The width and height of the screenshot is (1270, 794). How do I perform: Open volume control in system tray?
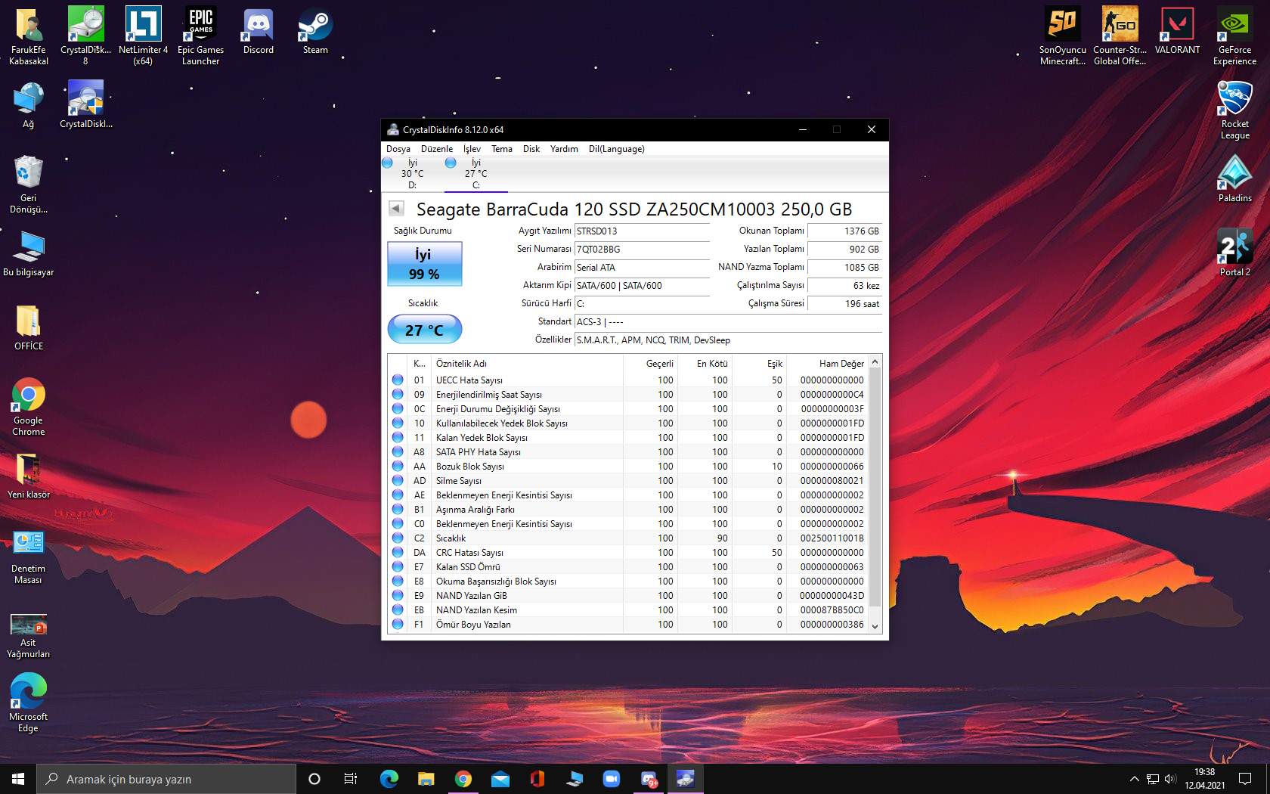pos(1170,779)
